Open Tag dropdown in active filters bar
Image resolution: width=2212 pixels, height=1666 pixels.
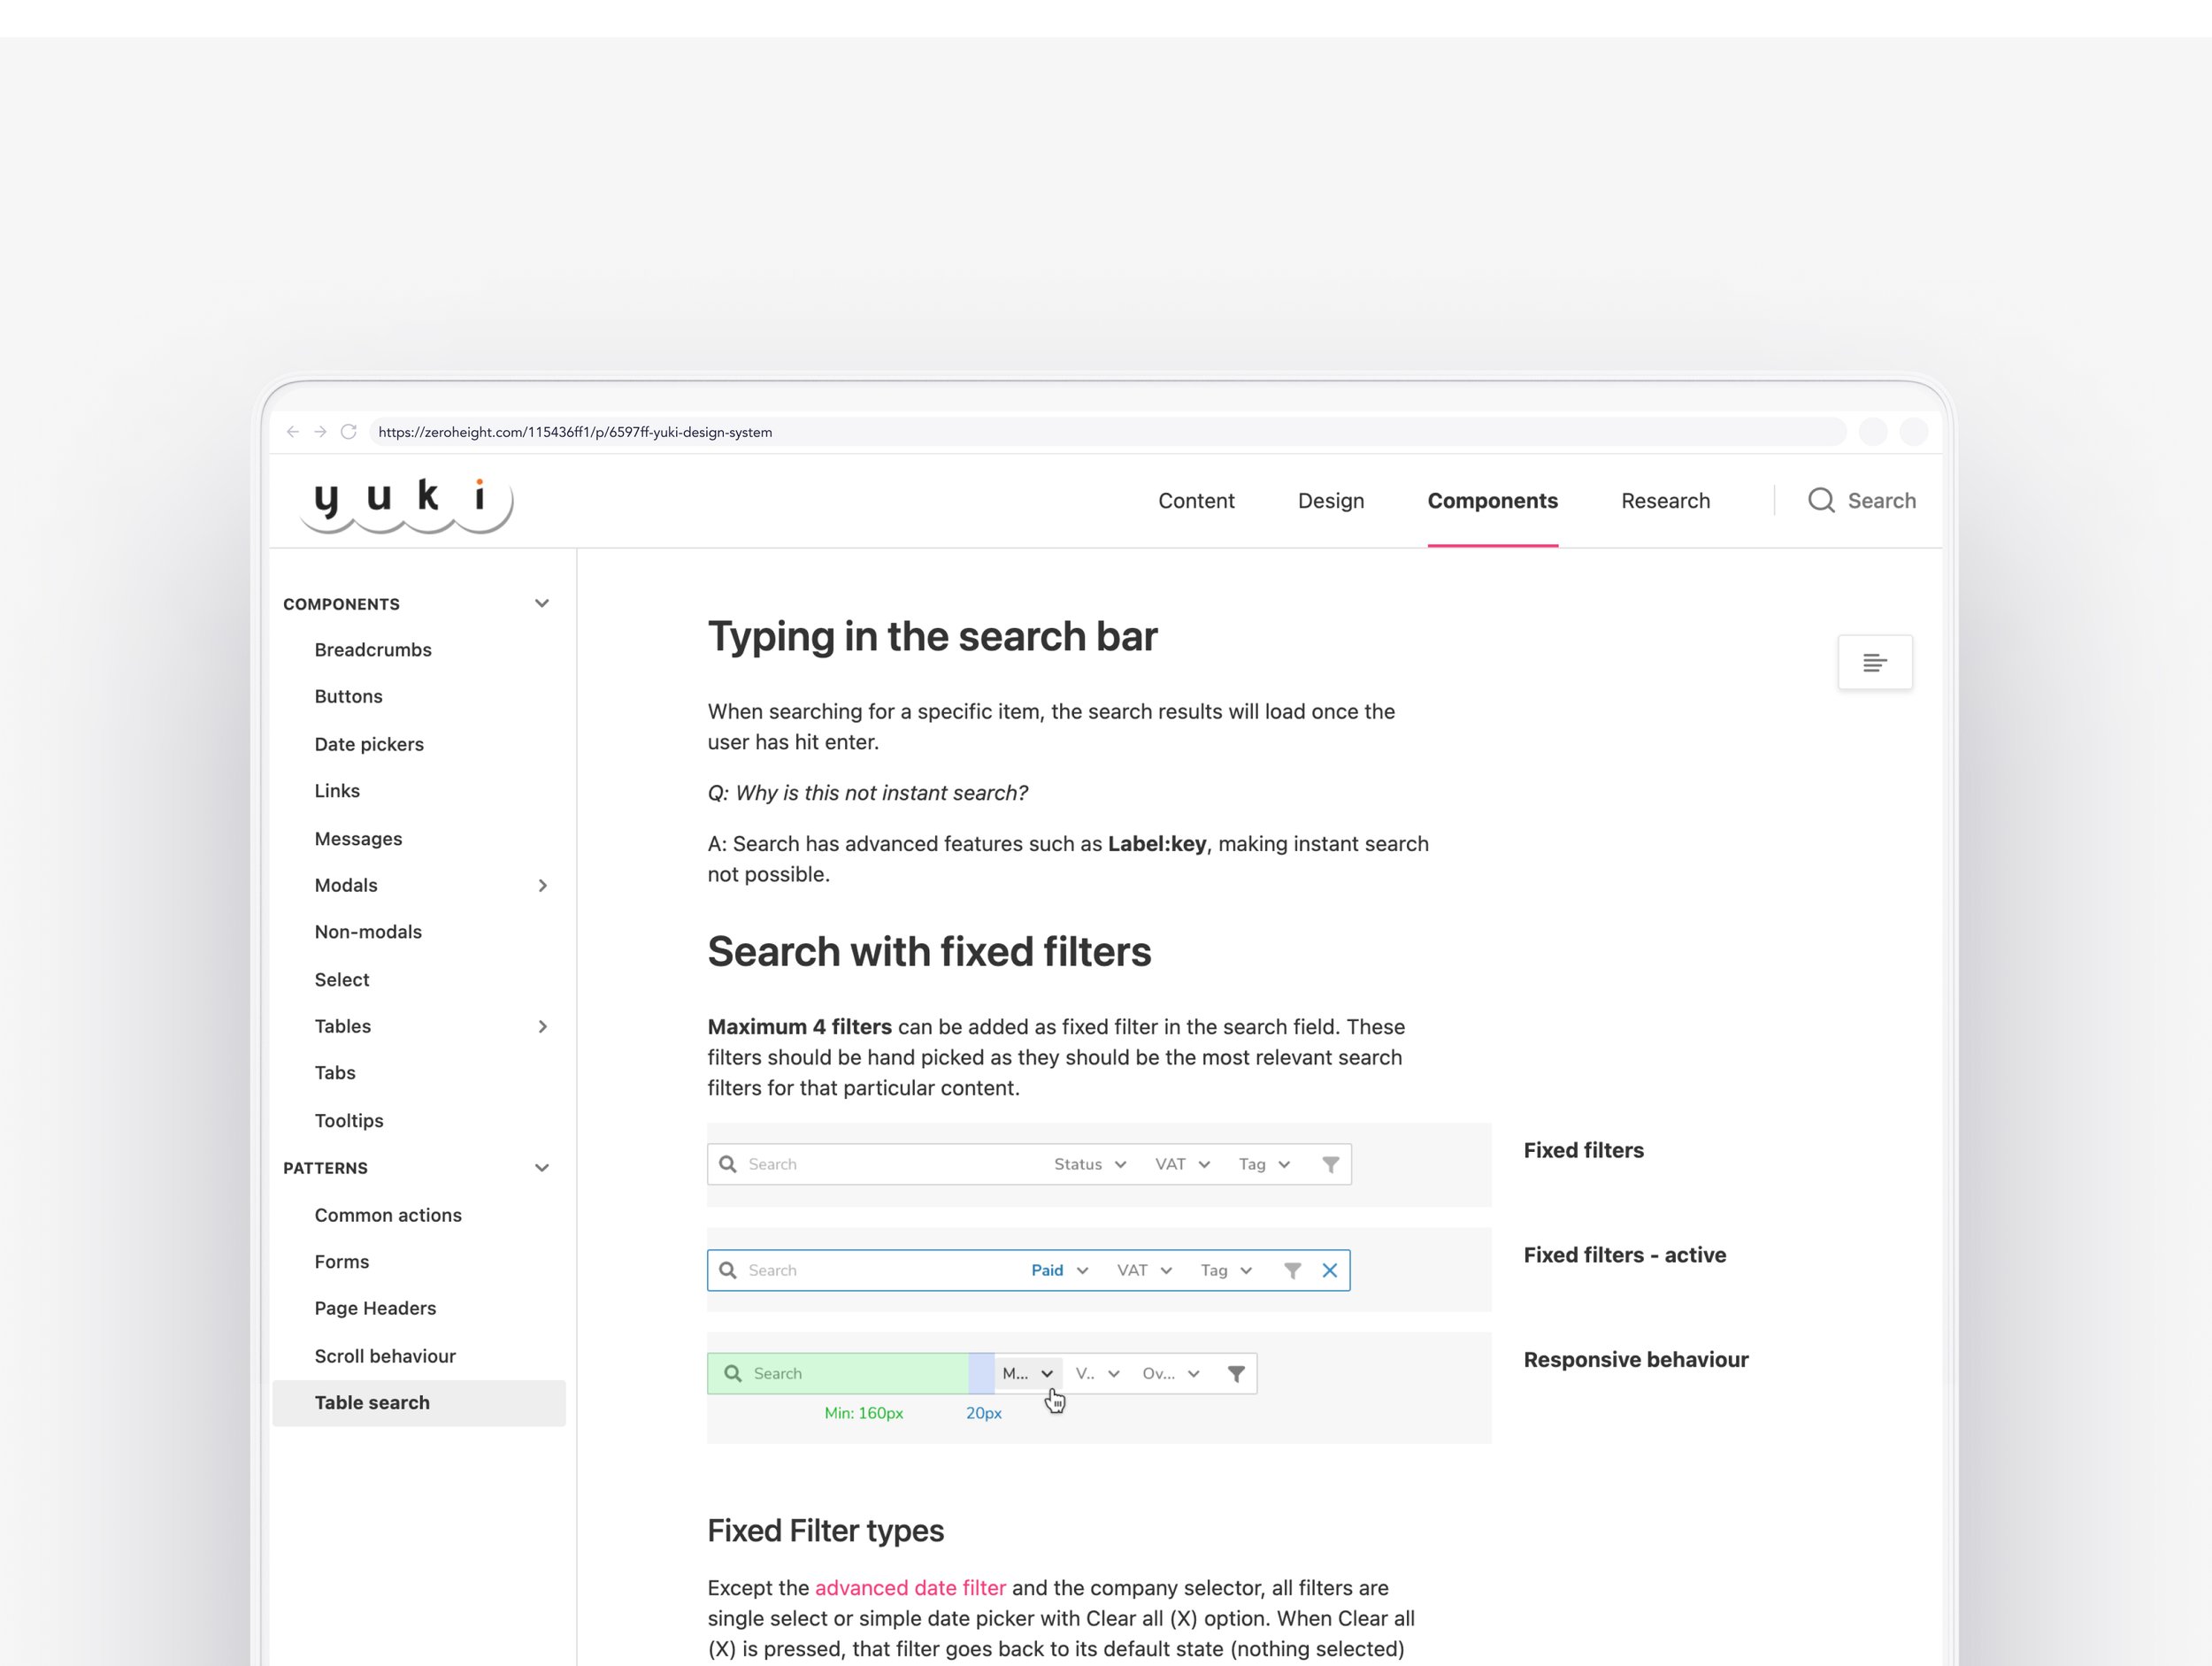click(x=1227, y=1270)
